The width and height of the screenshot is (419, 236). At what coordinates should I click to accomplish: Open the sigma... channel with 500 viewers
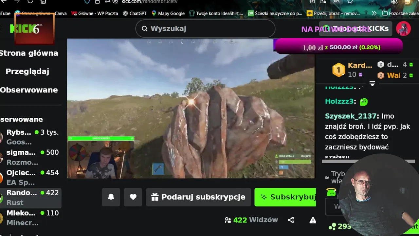(x=31, y=157)
